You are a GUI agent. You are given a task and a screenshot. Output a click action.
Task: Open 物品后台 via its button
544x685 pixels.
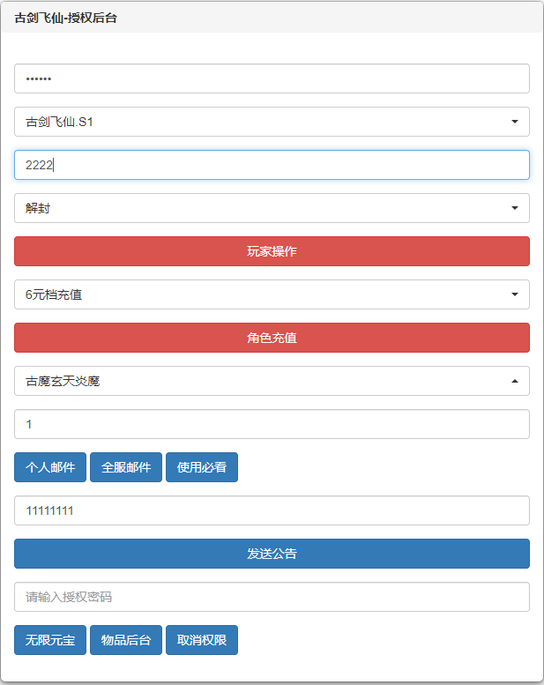(126, 640)
